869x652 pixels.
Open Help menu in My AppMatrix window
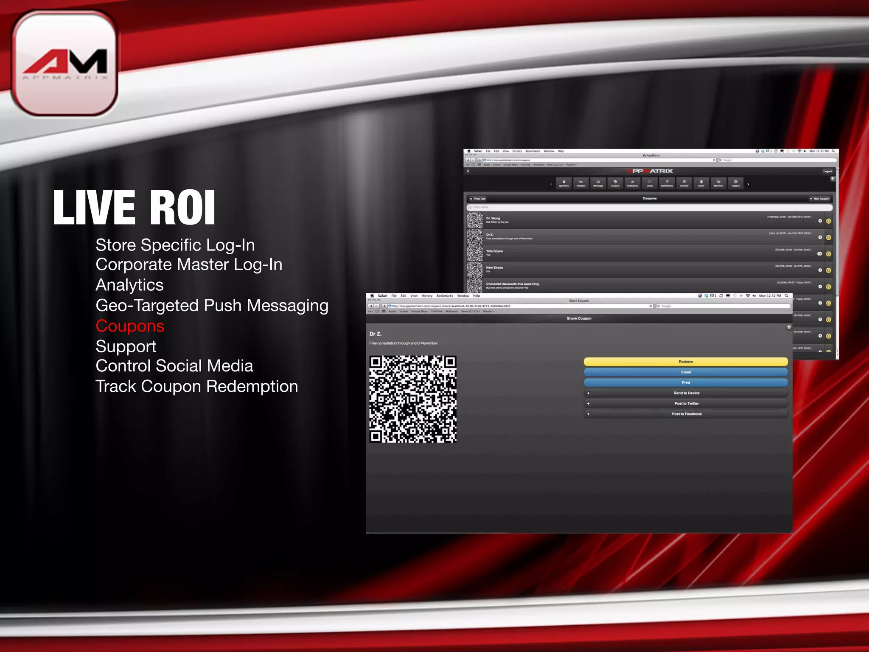[x=561, y=151]
